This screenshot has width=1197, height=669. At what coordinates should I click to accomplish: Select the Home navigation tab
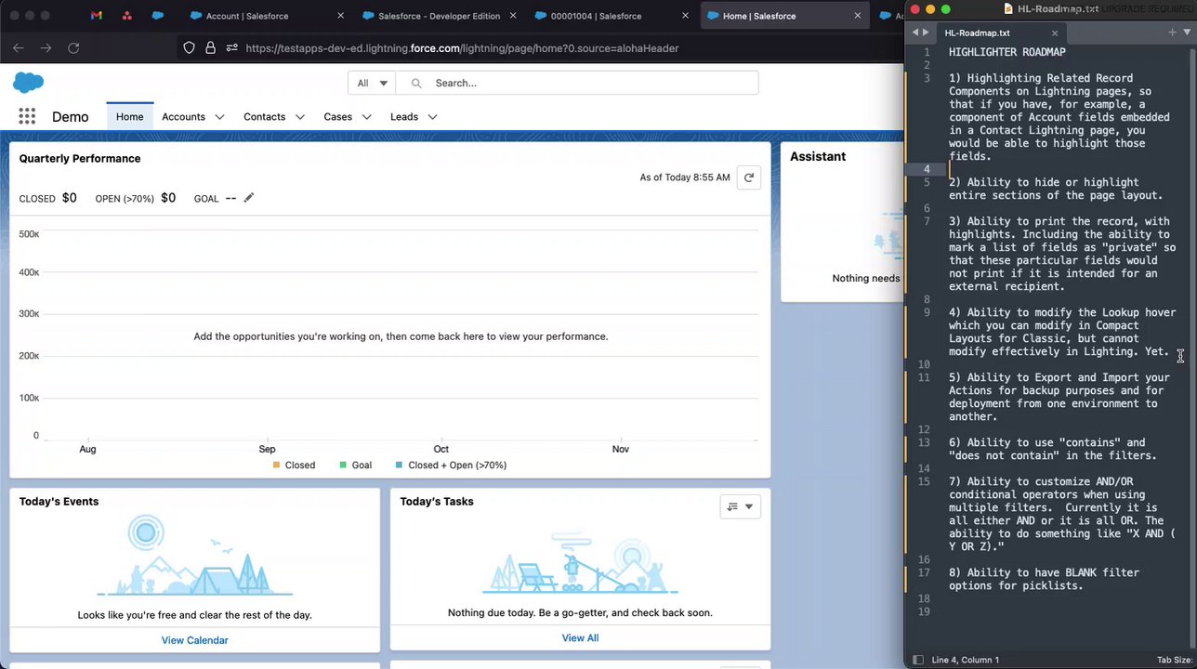tap(129, 117)
